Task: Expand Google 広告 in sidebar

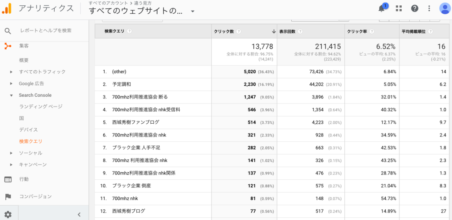Action: coord(11,83)
